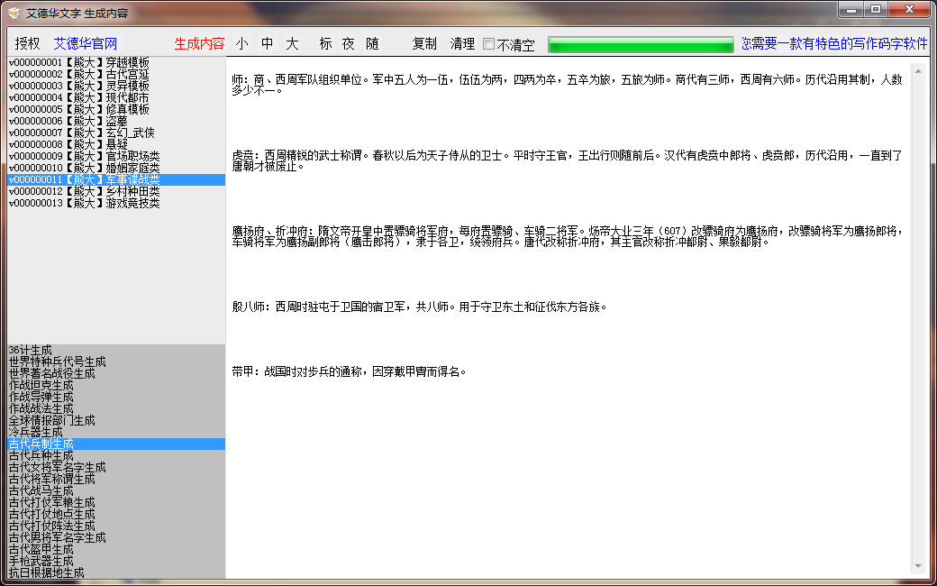937x586 pixels.
Task: Set font size to 小
Action: point(242,43)
